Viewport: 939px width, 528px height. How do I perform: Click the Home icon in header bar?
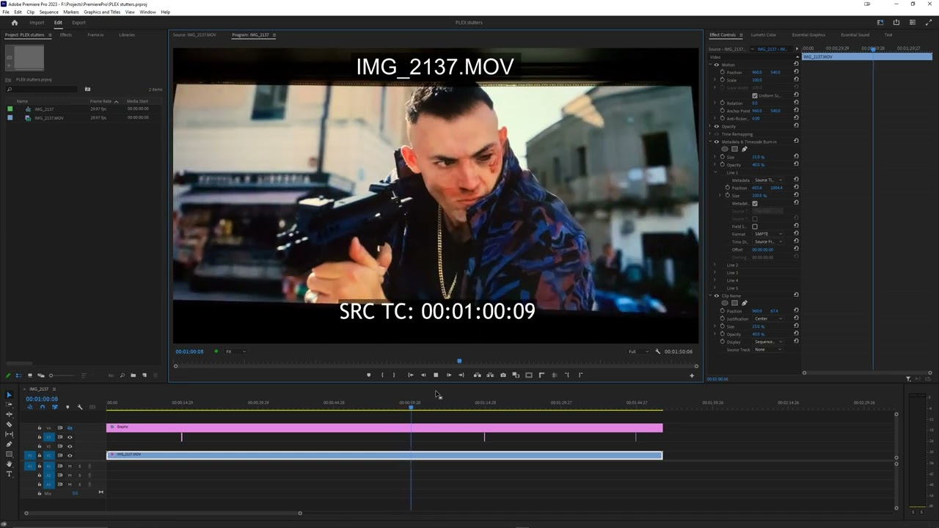[14, 23]
